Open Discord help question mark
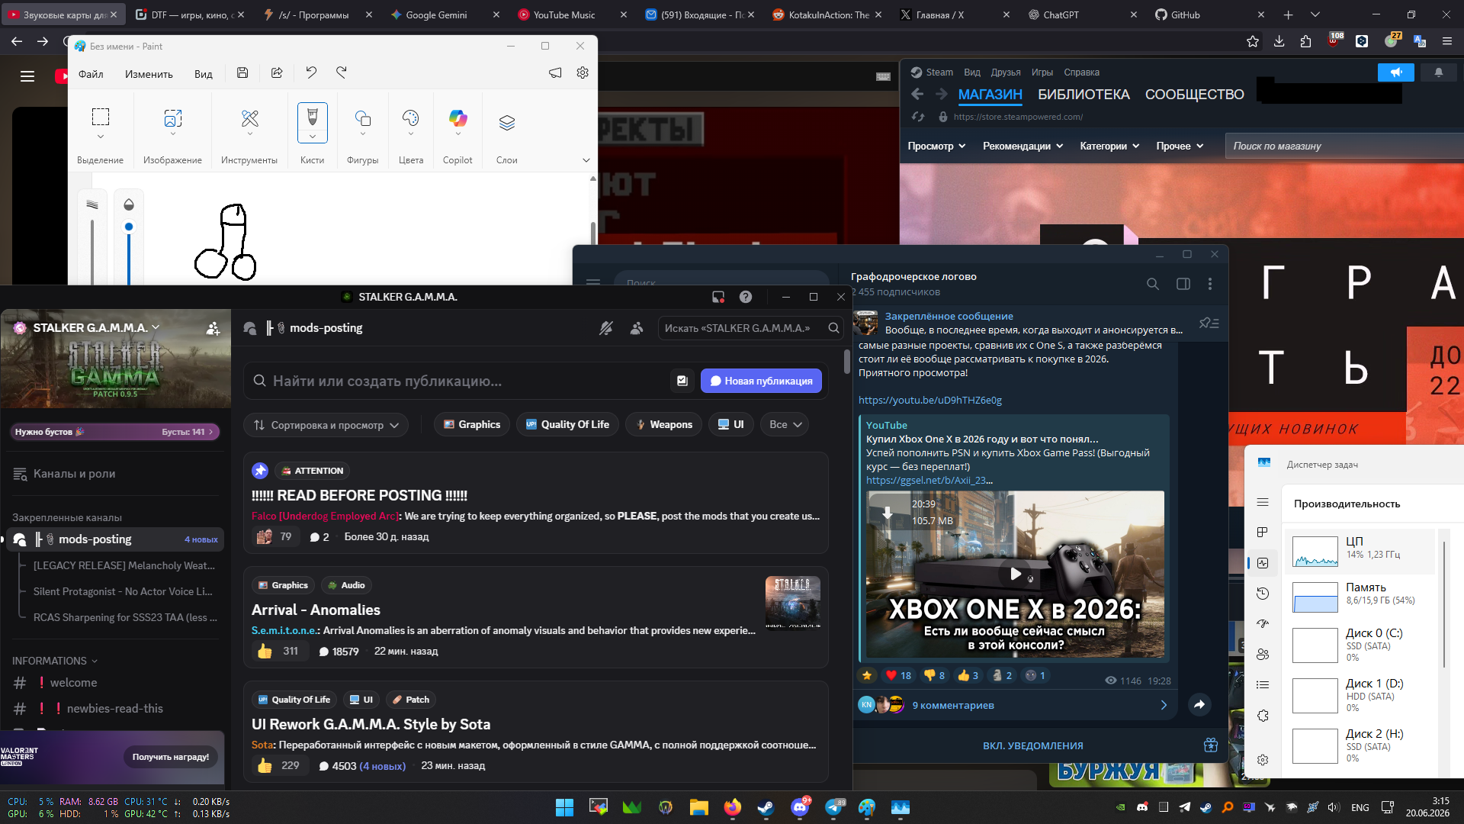Screen dimensions: 1464x824 coord(746,297)
